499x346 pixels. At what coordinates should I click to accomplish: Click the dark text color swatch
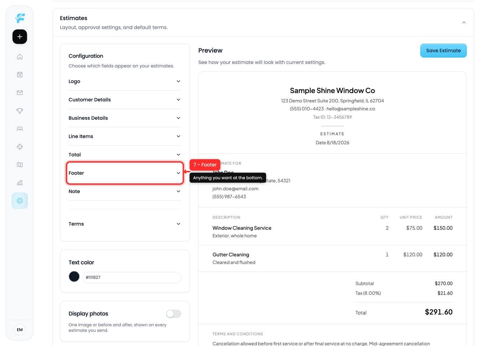point(74,277)
